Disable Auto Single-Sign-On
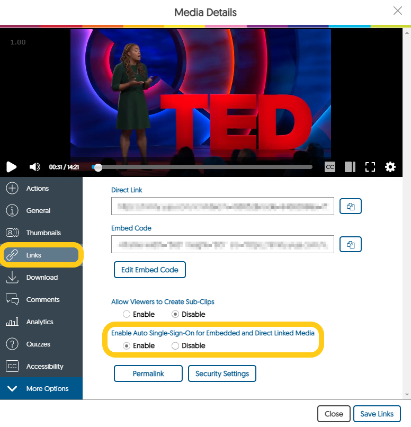 click(175, 345)
